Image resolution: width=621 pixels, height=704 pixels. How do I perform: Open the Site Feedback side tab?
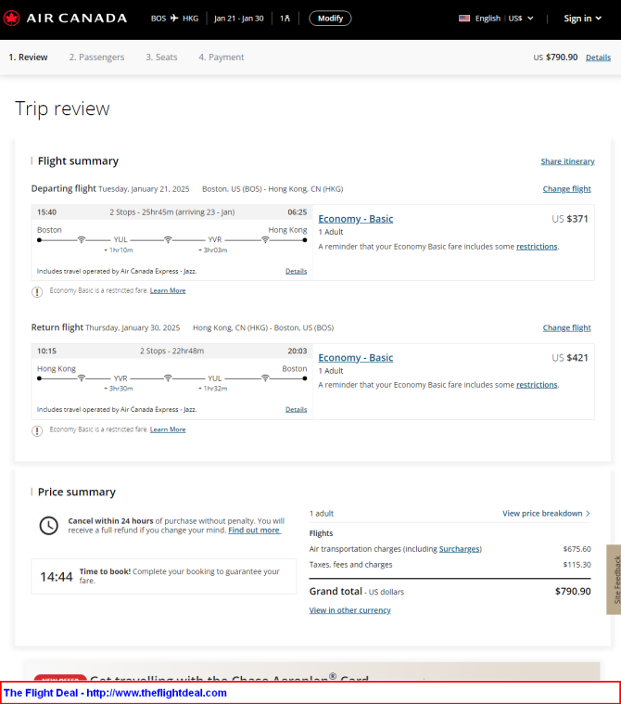click(x=614, y=580)
